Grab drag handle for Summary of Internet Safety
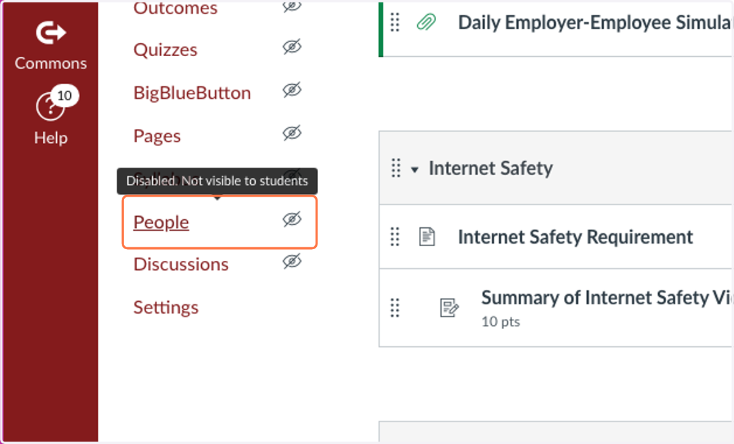The width and height of the screenshot is (734, 444). click(395, 307)
